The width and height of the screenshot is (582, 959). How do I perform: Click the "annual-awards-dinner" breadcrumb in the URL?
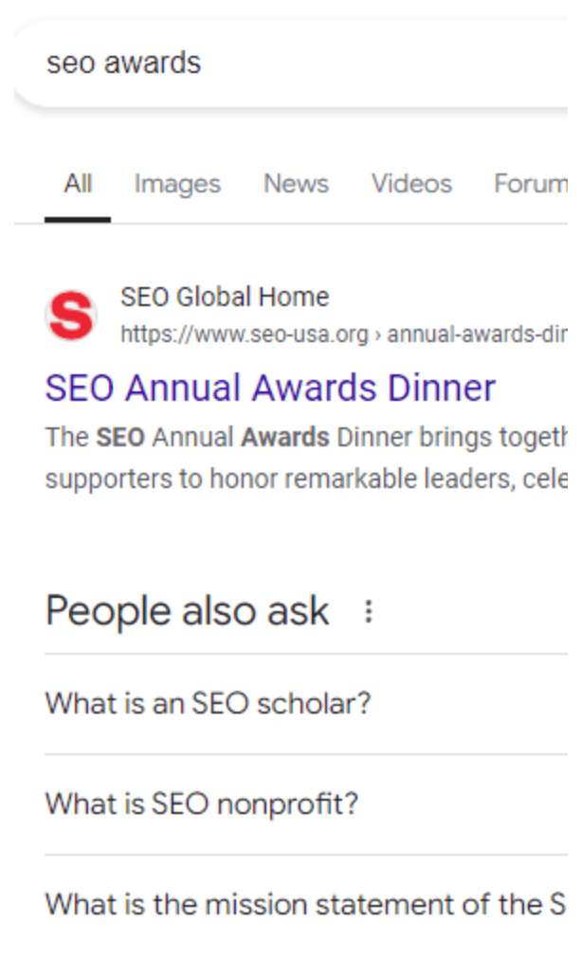coord(479,335)
